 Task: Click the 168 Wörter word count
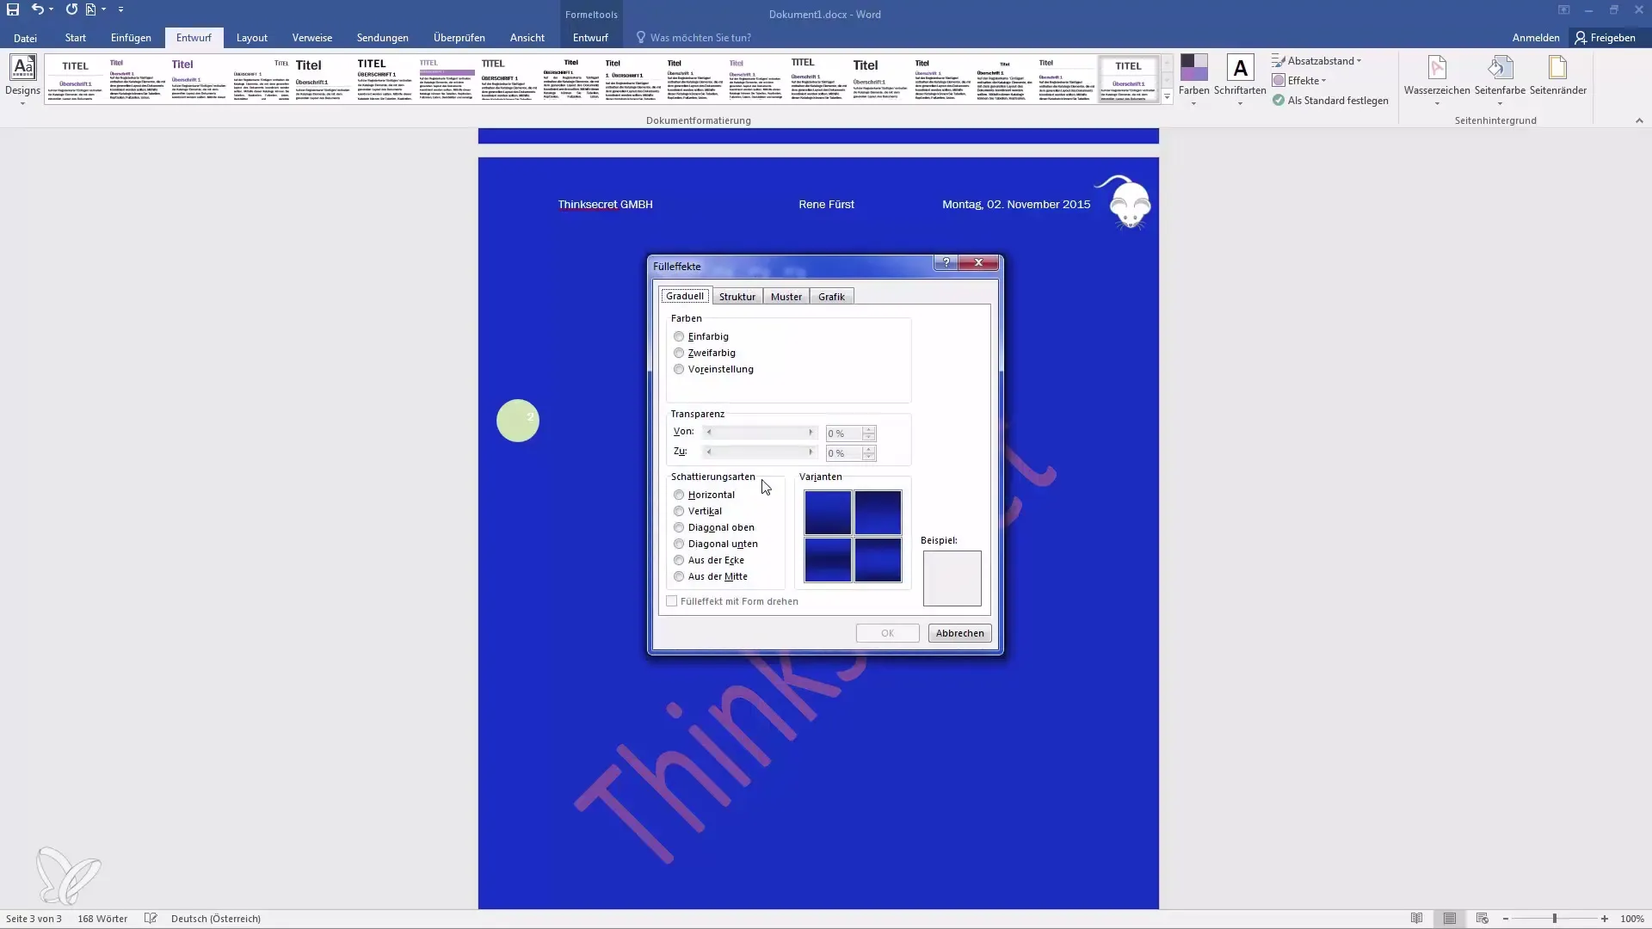point(102,919)
